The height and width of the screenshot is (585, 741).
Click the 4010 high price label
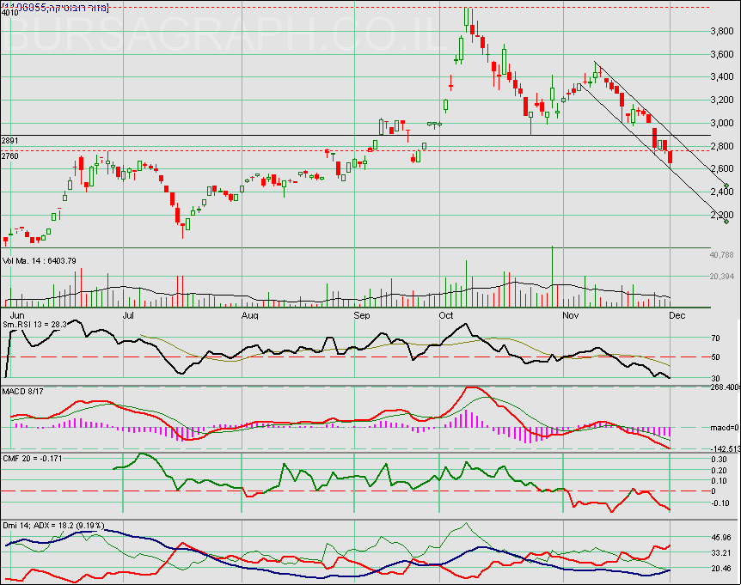pyautogui.click(x=10, y=13)
